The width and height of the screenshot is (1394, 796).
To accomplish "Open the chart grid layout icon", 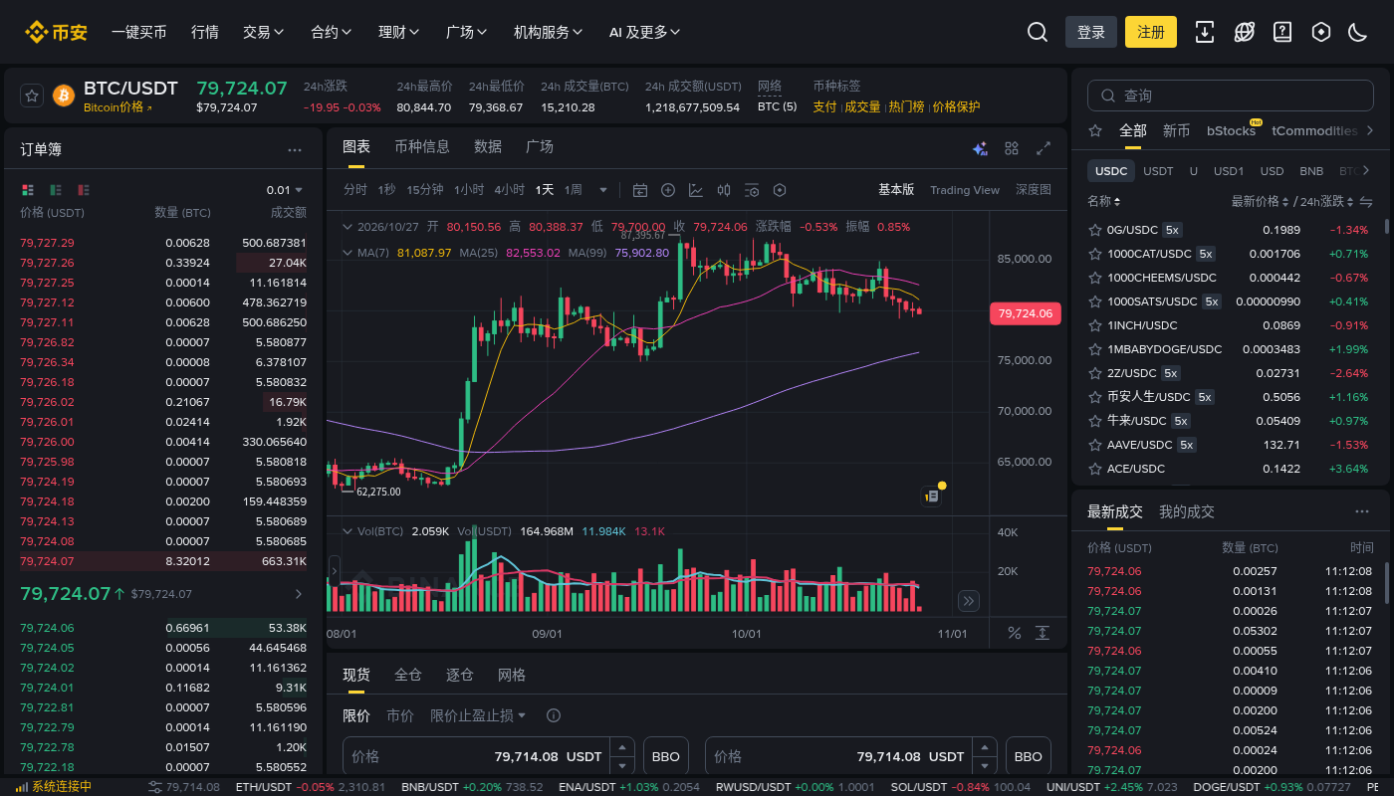I will tap(1012, 148).
